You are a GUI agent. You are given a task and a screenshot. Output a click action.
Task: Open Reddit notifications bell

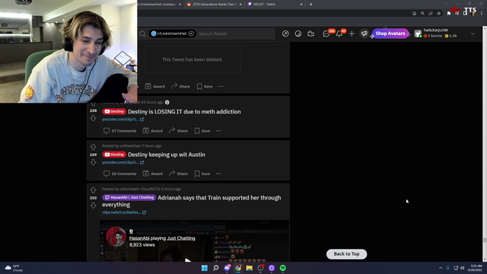339,33
